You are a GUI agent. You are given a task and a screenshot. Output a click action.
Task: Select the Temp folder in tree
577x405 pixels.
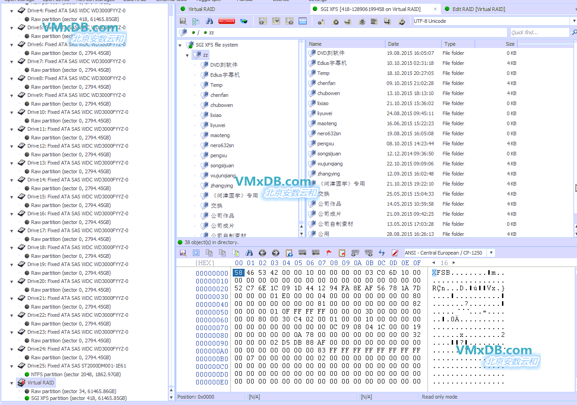point(216,85)
